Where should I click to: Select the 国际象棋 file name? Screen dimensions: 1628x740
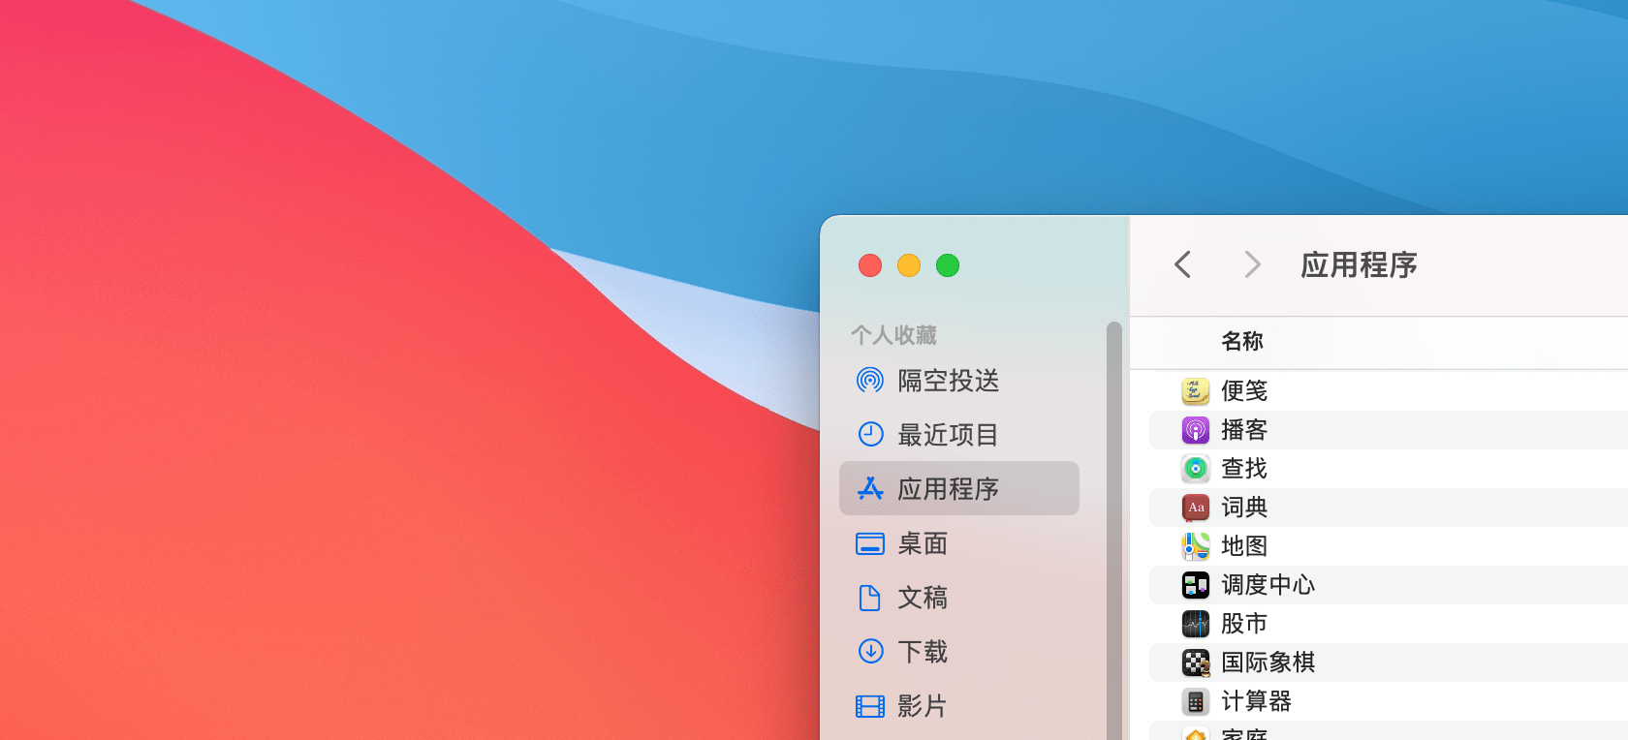(x=1268, y=662)
